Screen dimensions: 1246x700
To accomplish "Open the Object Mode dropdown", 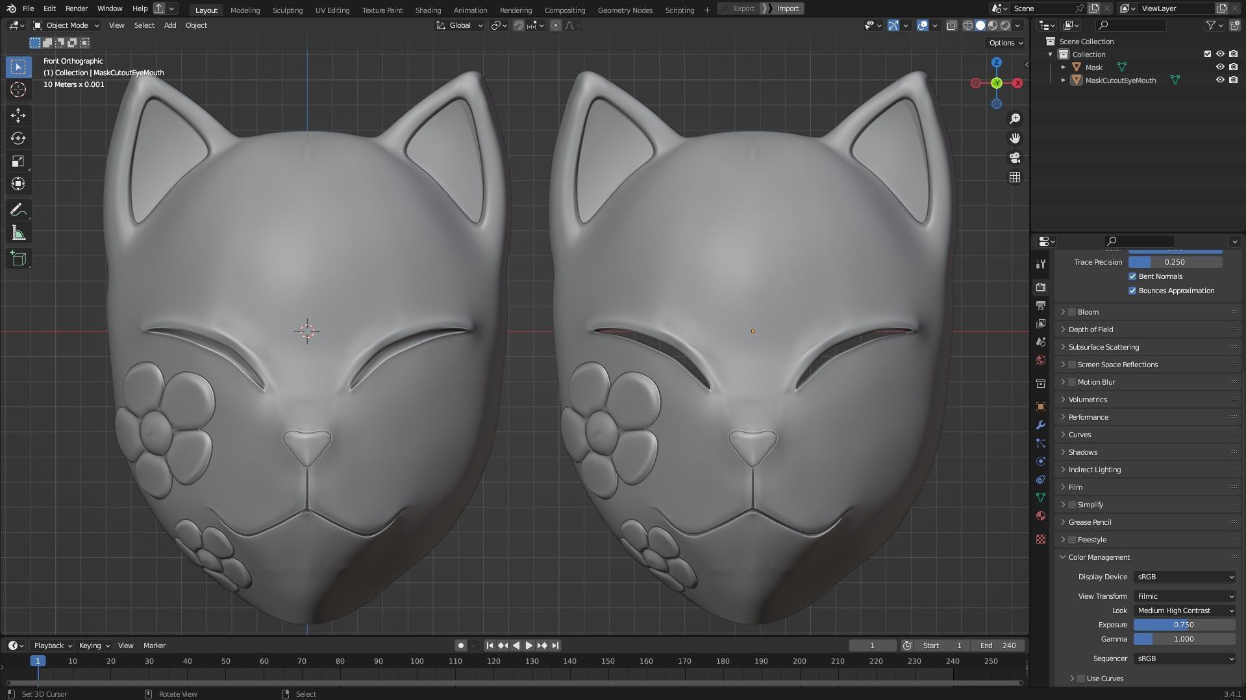I will point(66,25).
